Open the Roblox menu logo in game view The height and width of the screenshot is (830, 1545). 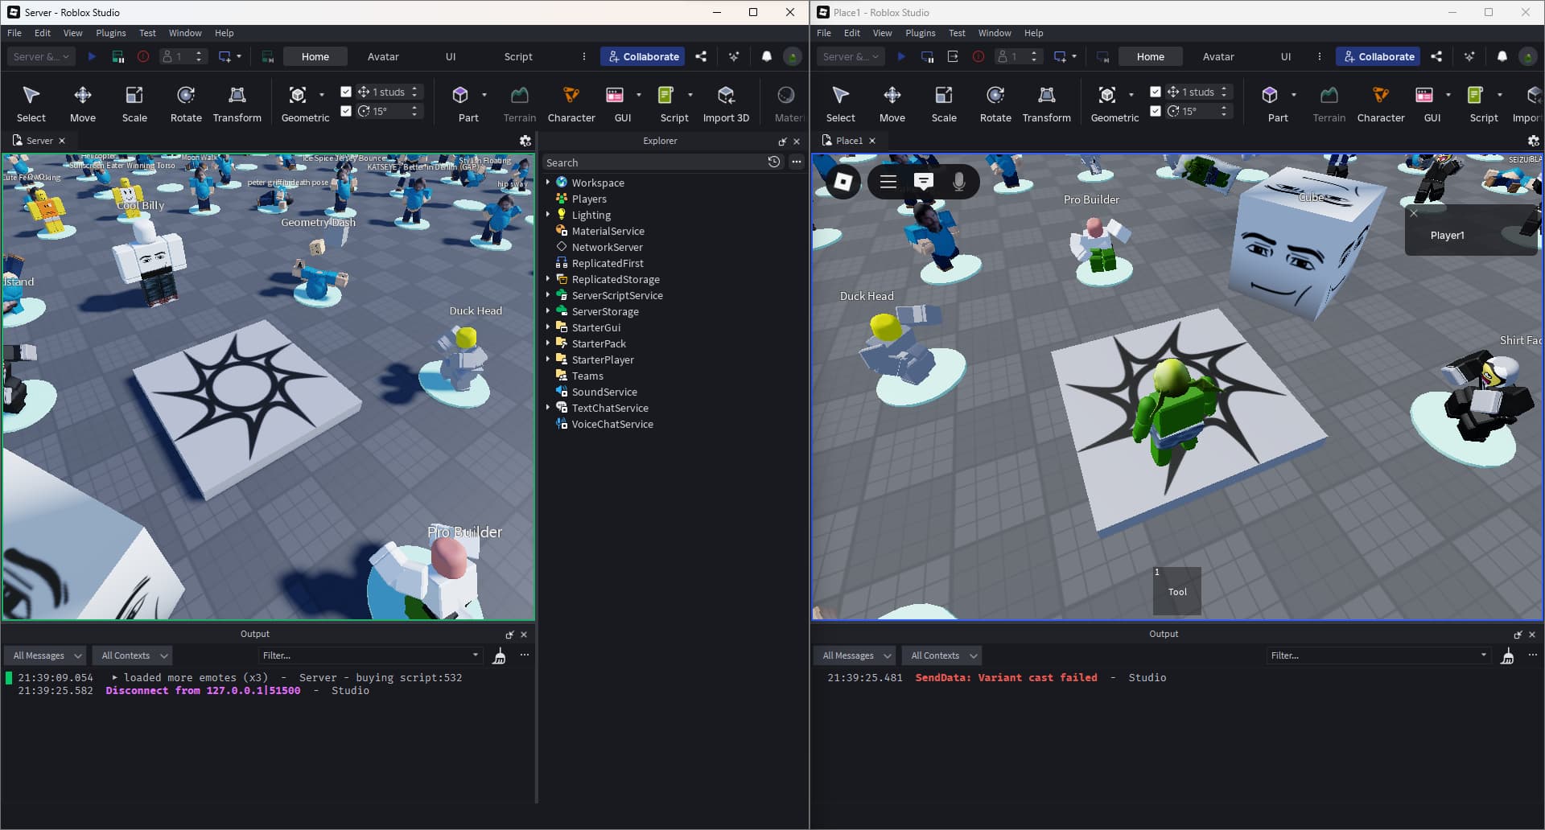(843, 181)
